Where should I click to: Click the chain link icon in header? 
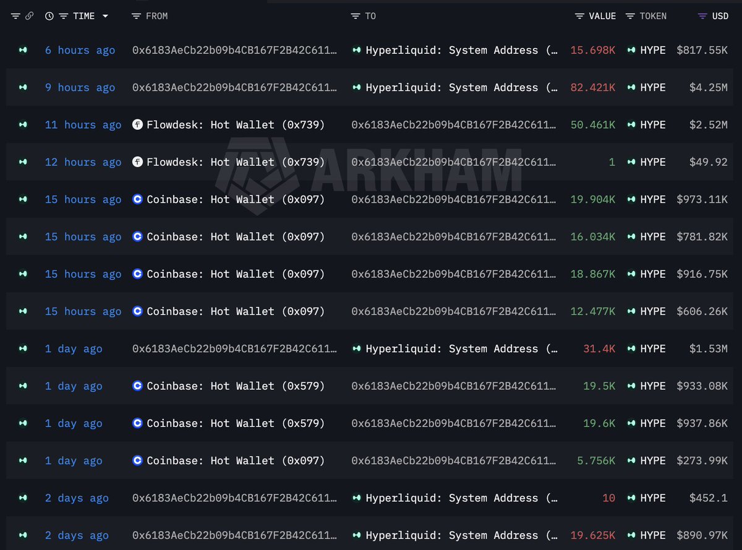pos(29,16)
